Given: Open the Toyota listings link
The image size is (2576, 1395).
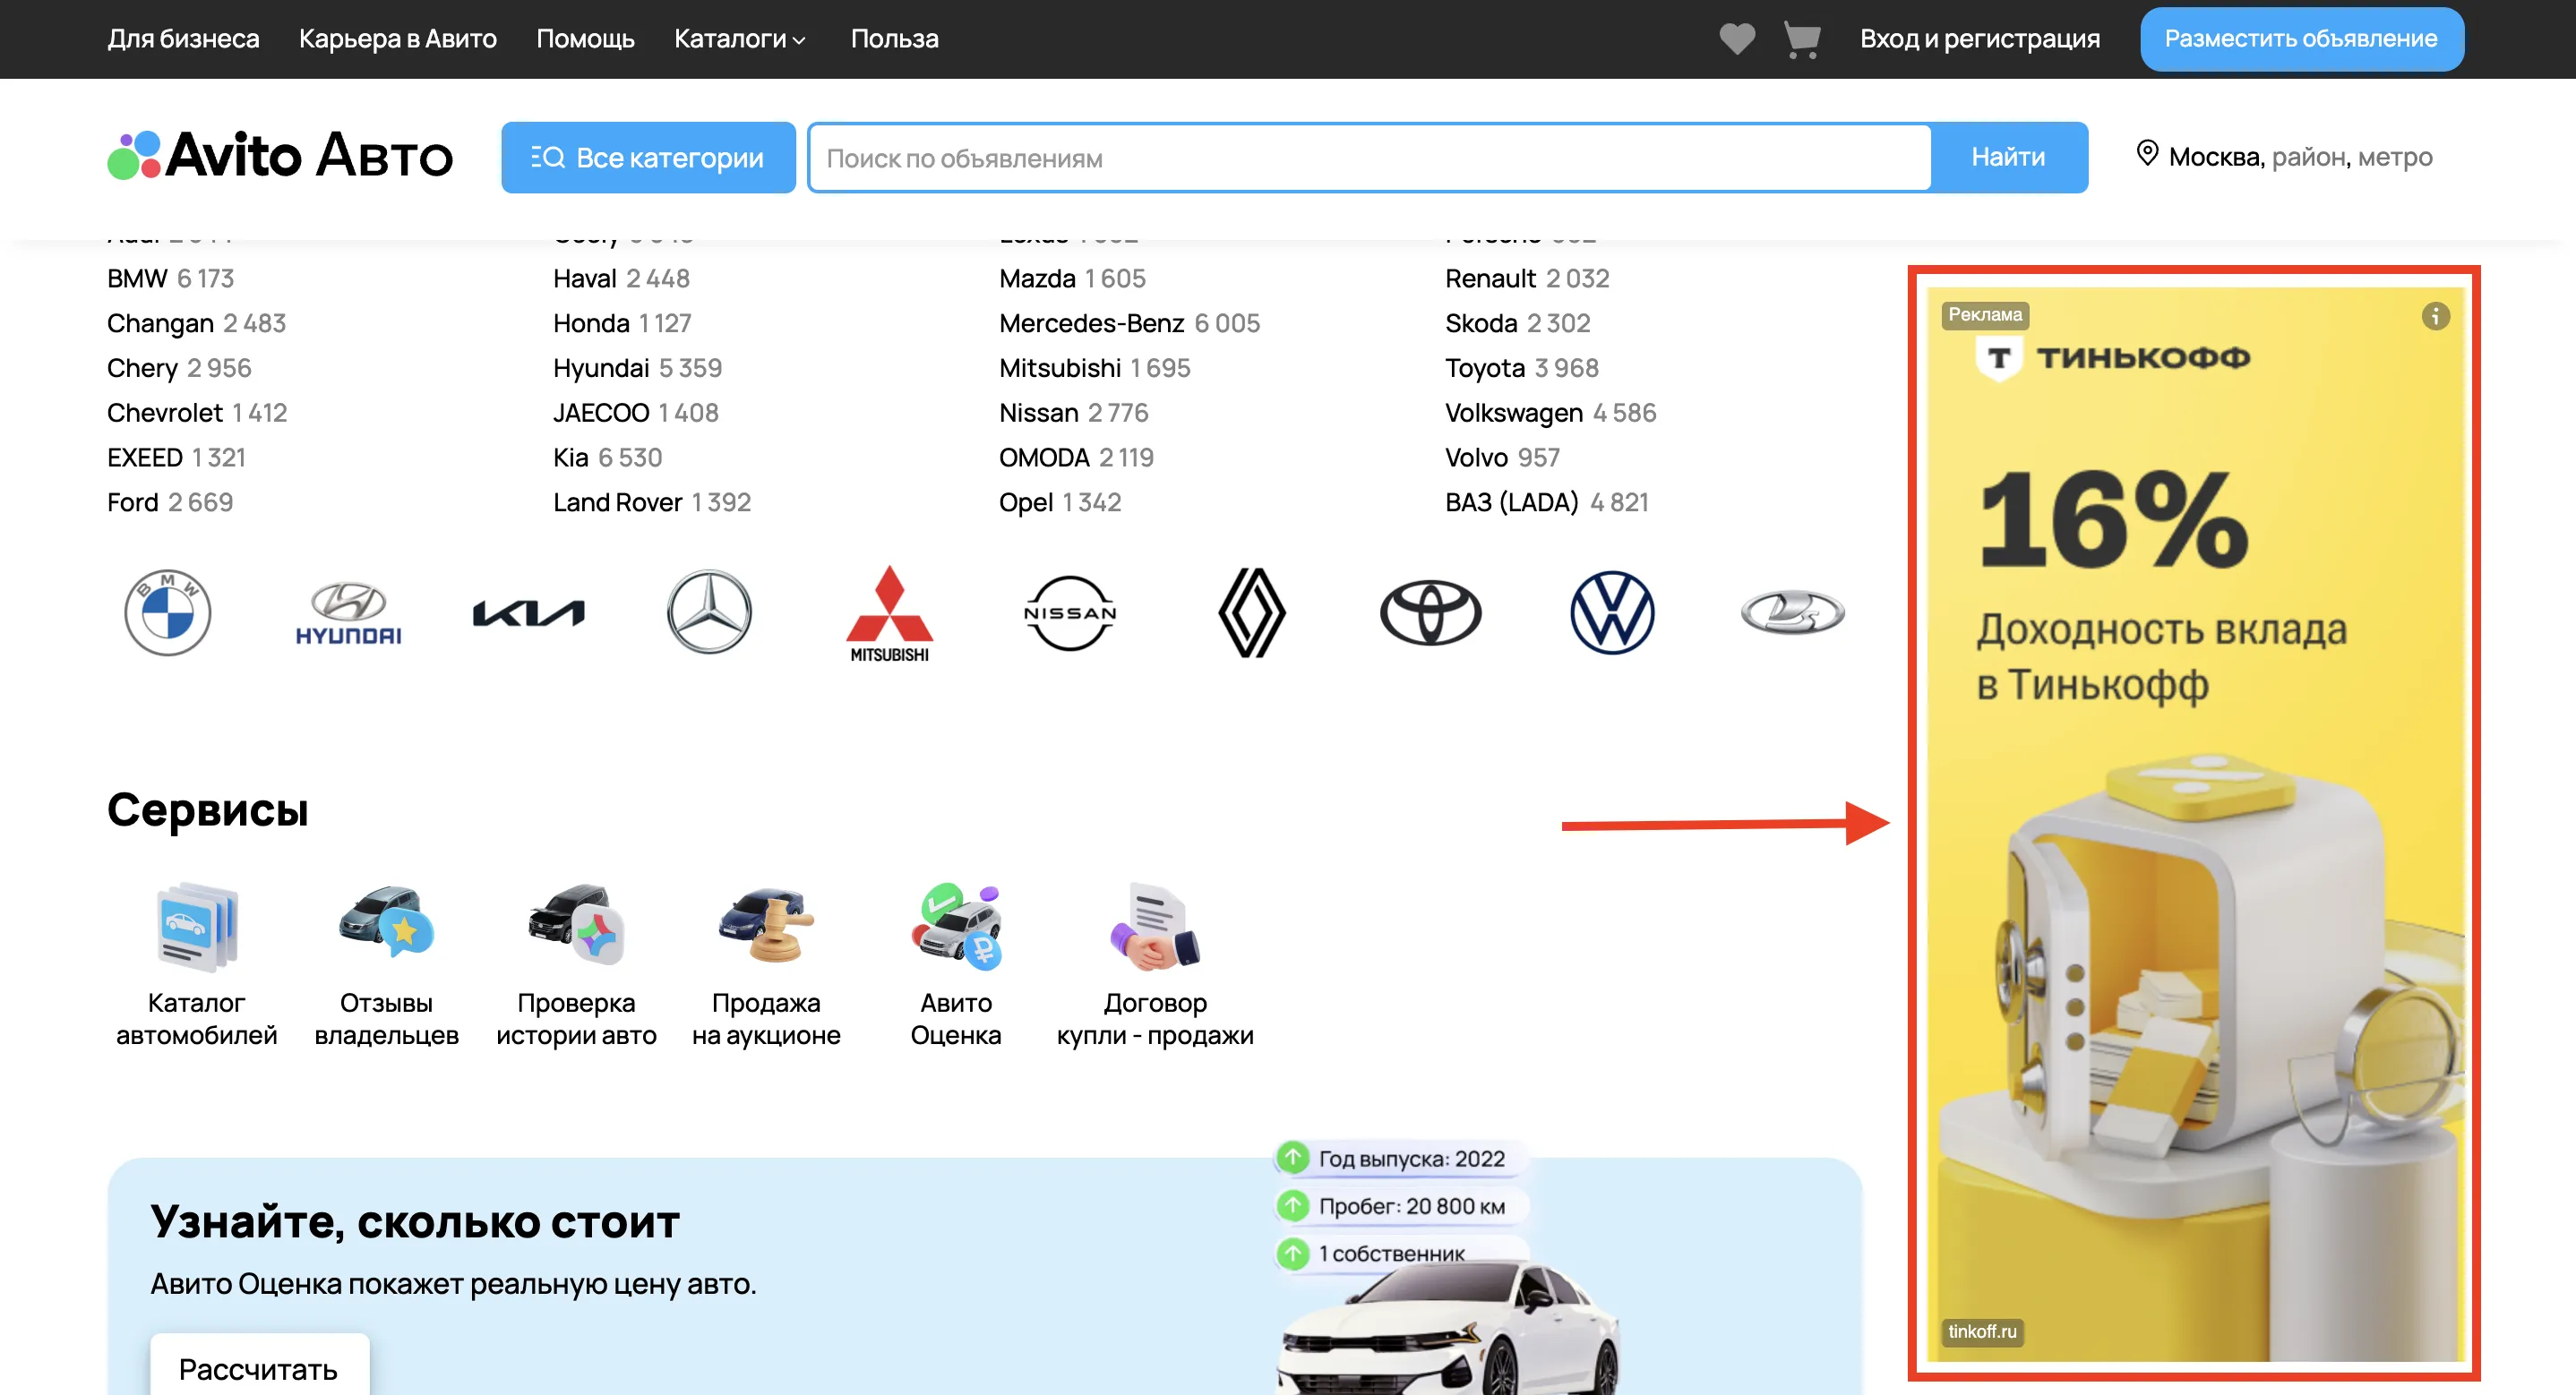Looking at the screenshot, I should 1484,368.
